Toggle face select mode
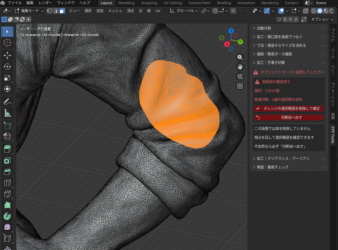Viewport: 338px width, 250px height. pyautogui.click(x=62, y=11)
